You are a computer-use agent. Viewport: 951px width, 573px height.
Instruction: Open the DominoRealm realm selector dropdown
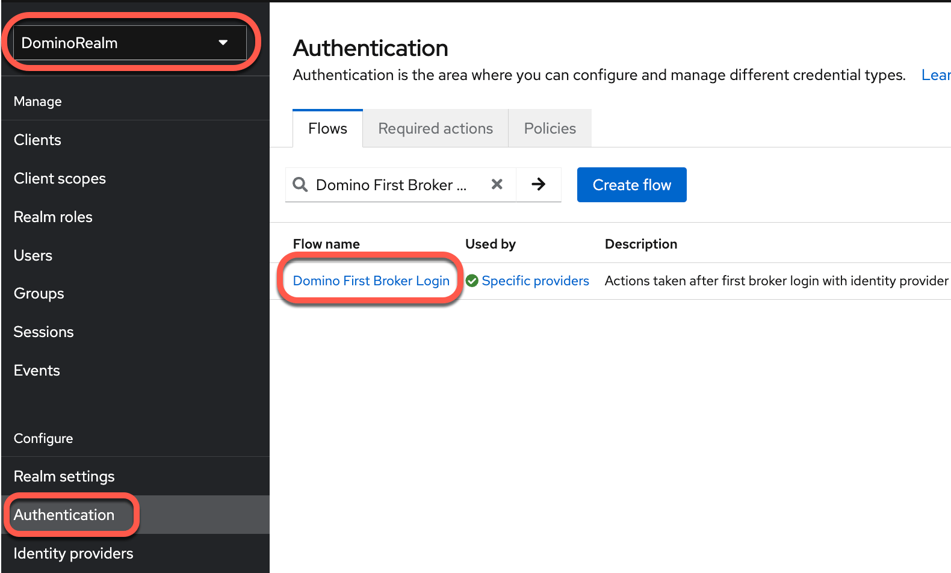(x=130, y=43)
